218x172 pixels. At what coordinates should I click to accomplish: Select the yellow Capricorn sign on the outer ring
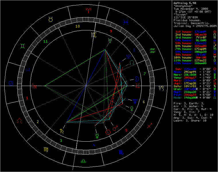[162, 87]
